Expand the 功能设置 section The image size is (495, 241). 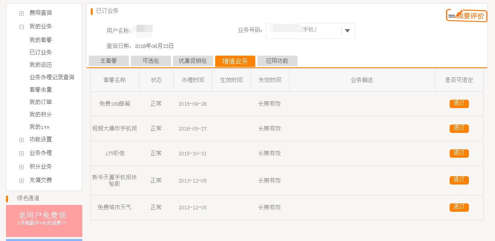21,139
